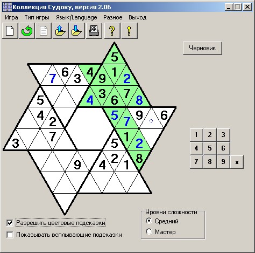Click the number 5 keypad button
Screen dimensions: 255x253
[x=210, y=148]
